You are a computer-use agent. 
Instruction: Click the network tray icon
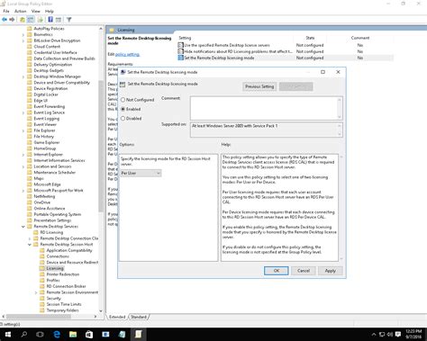tap(382, 334)
